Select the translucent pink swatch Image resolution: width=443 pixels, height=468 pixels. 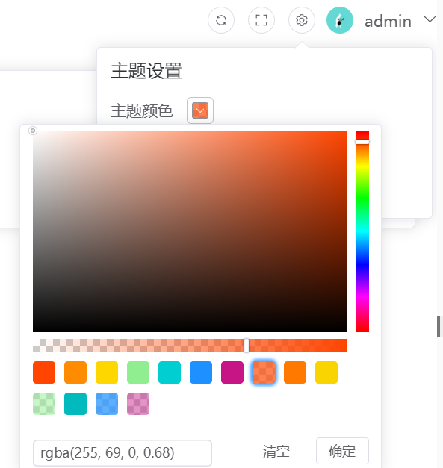tap(138, 404)
